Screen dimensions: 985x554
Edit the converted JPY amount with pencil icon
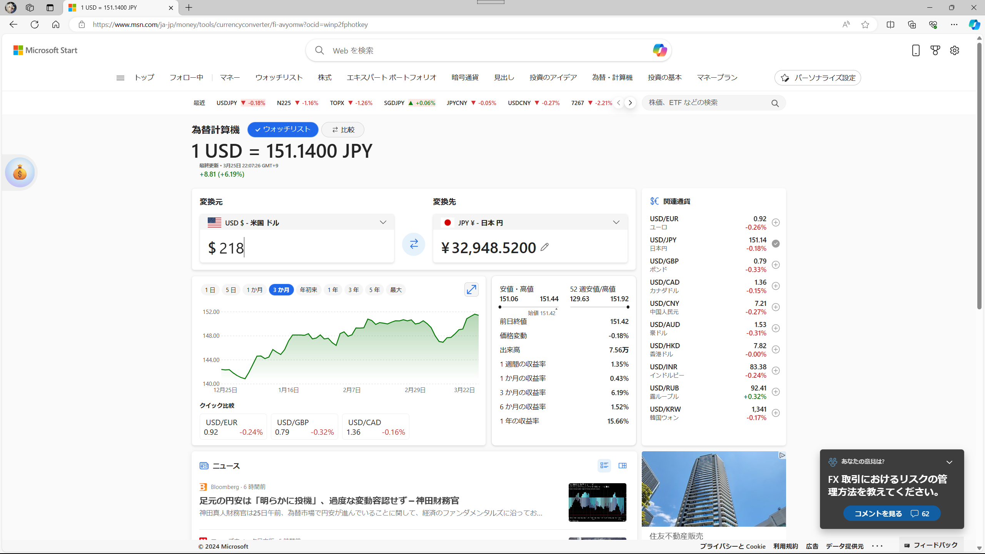tap(544, 247)
